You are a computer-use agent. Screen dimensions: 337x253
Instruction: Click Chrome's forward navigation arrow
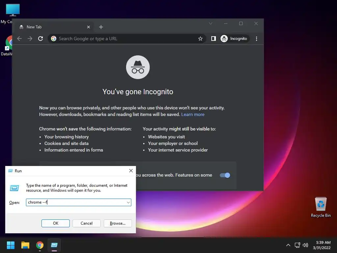tap(30, 39)
